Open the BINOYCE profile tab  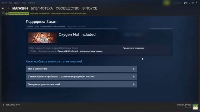coord(90,8)
